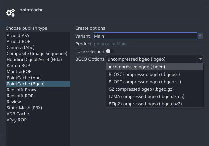Select Redshift ROP publish type
The width and height of the screenshot is (209, 146).
tap(38, 96)
